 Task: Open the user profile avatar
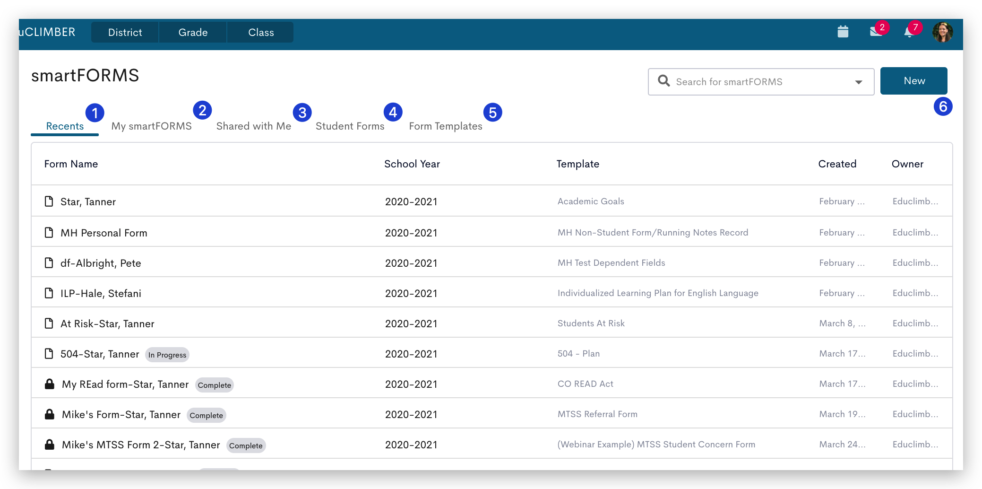pyautogui.click(x=942, y=32)
